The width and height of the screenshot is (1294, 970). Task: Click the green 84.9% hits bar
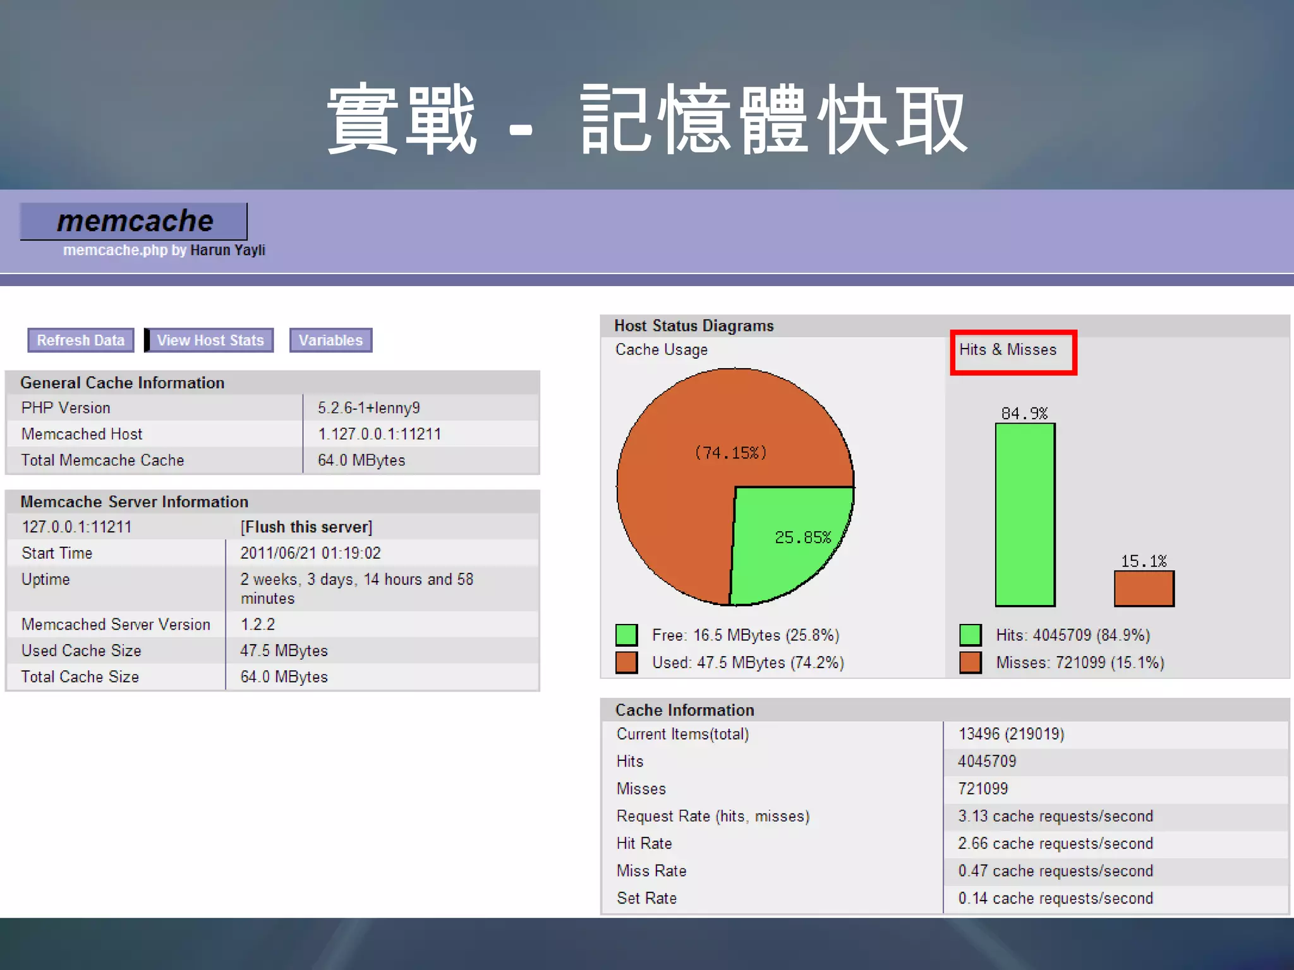1025,515
